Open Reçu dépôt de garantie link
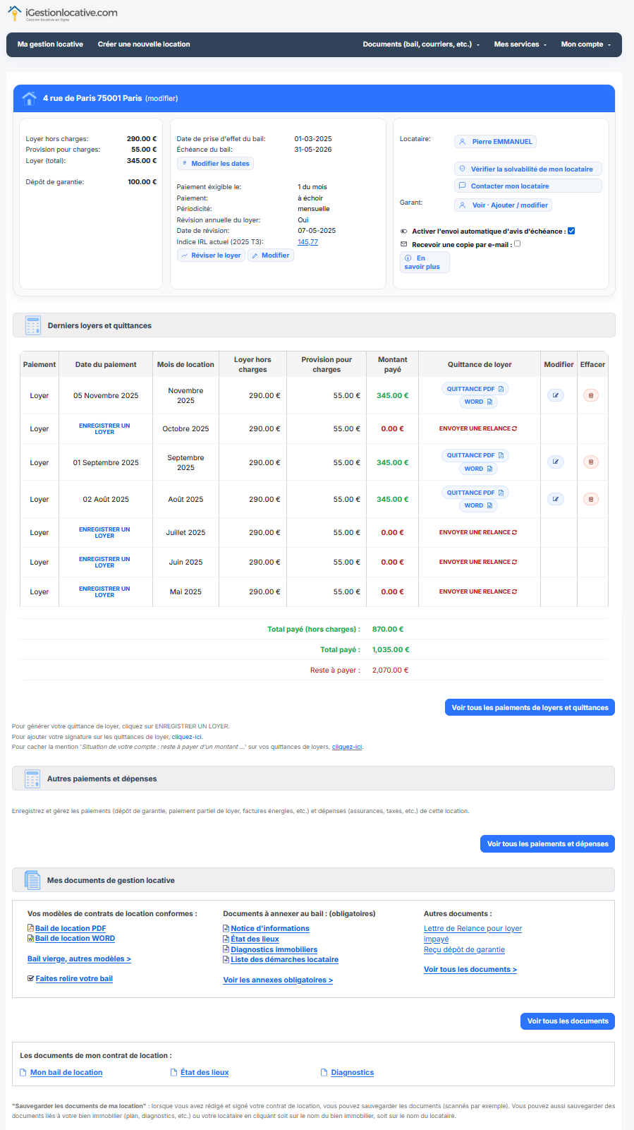634x1130 pixels. (464, 950)
